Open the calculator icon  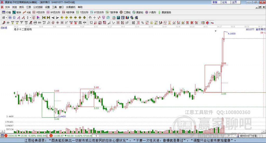pos(118,18)
